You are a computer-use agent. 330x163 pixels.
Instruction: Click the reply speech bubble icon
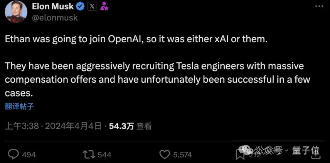(13, 155)
